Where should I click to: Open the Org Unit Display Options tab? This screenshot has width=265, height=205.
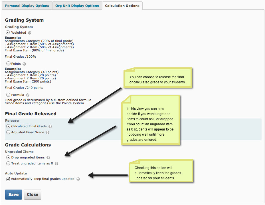[x=77, y=5]
